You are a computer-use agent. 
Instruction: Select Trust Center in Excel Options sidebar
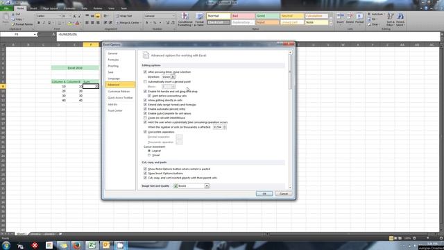[x=115, y=110]
